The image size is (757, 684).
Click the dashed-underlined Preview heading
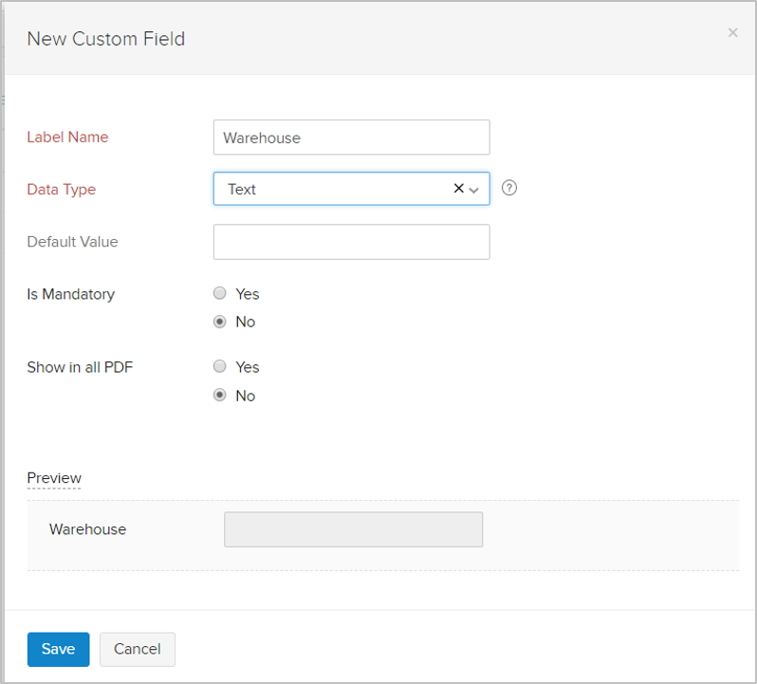click(x=54, y=478)
